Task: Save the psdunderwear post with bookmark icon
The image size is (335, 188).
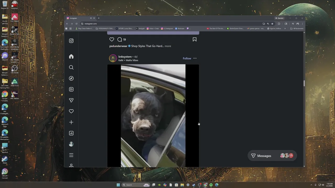Action: point(194,39)
